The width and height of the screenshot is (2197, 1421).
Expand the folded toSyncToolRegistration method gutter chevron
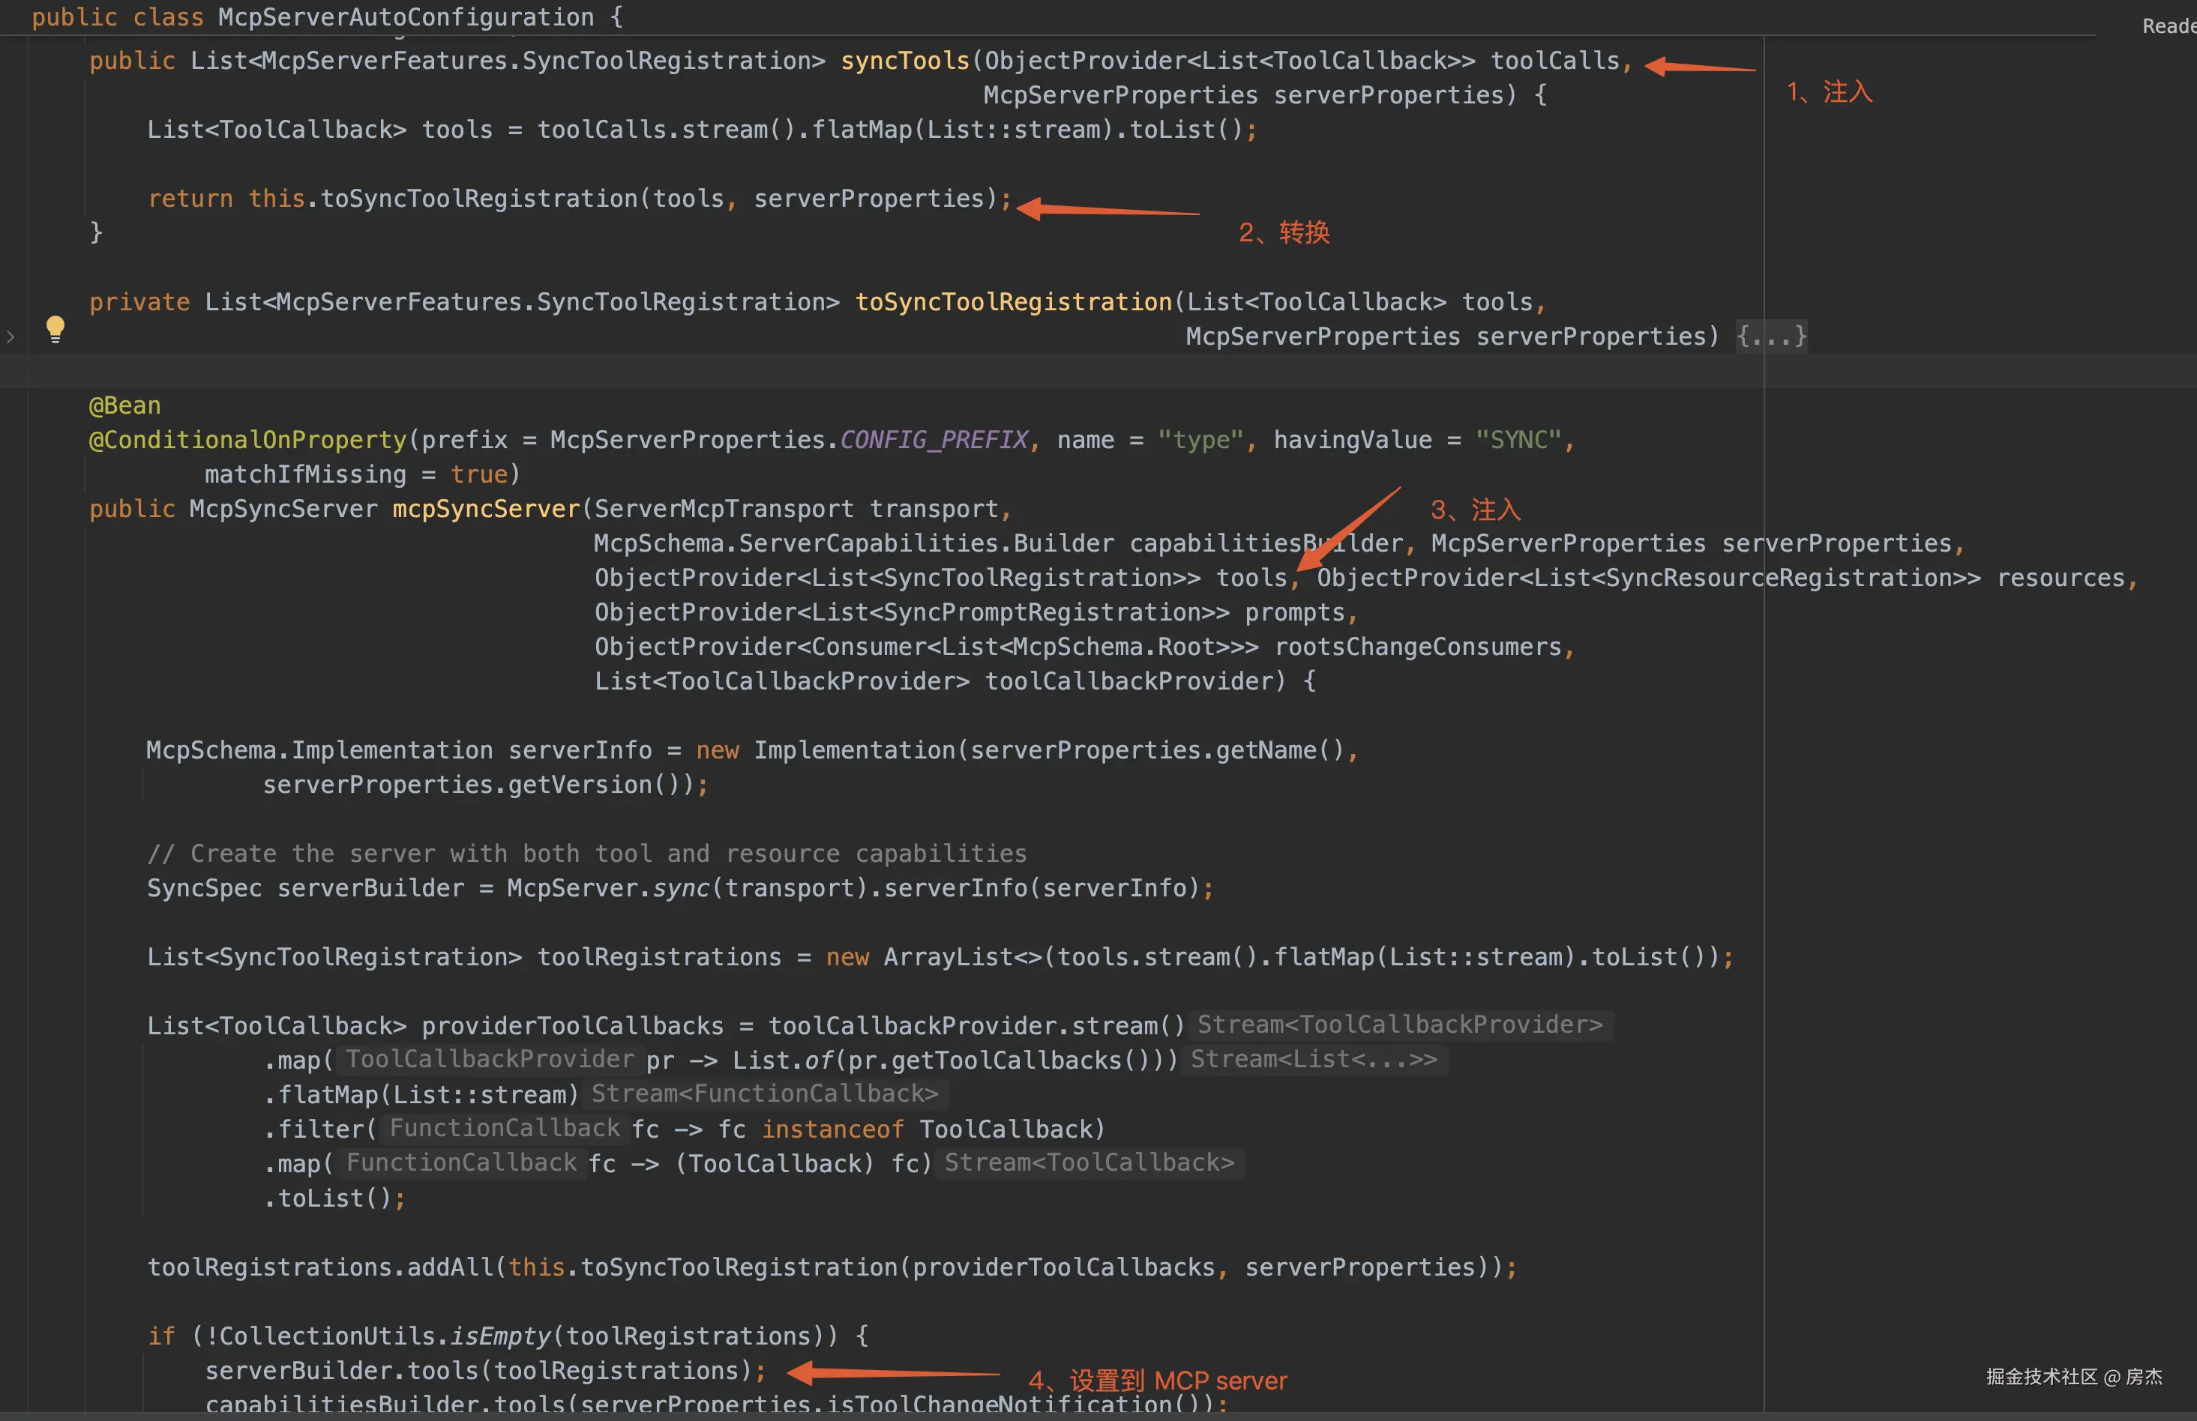pos(10,337)
